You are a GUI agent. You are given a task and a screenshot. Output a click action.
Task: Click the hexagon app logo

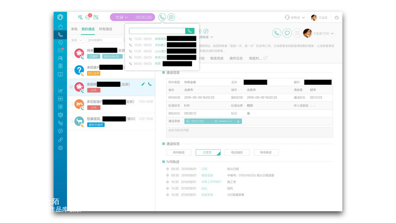tap(60, 17)
